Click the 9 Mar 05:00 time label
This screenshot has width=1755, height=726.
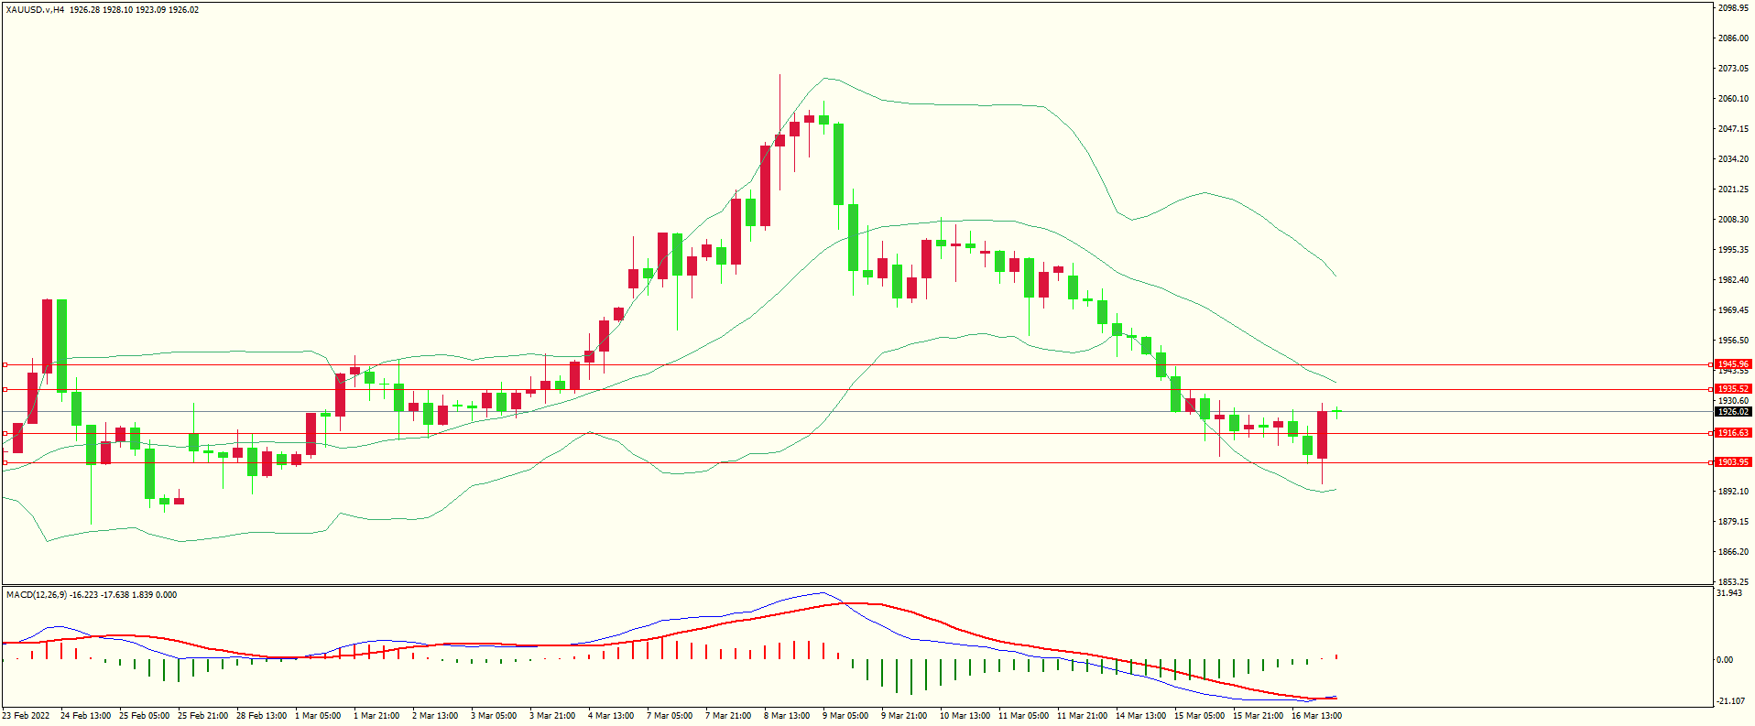coord(845,716)
